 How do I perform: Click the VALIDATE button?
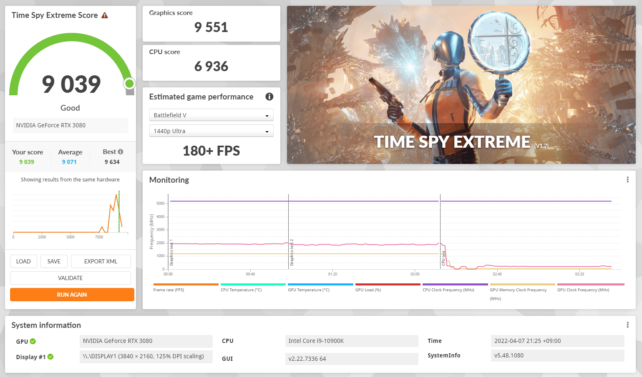pyautogui.click(x=70, y=278)
